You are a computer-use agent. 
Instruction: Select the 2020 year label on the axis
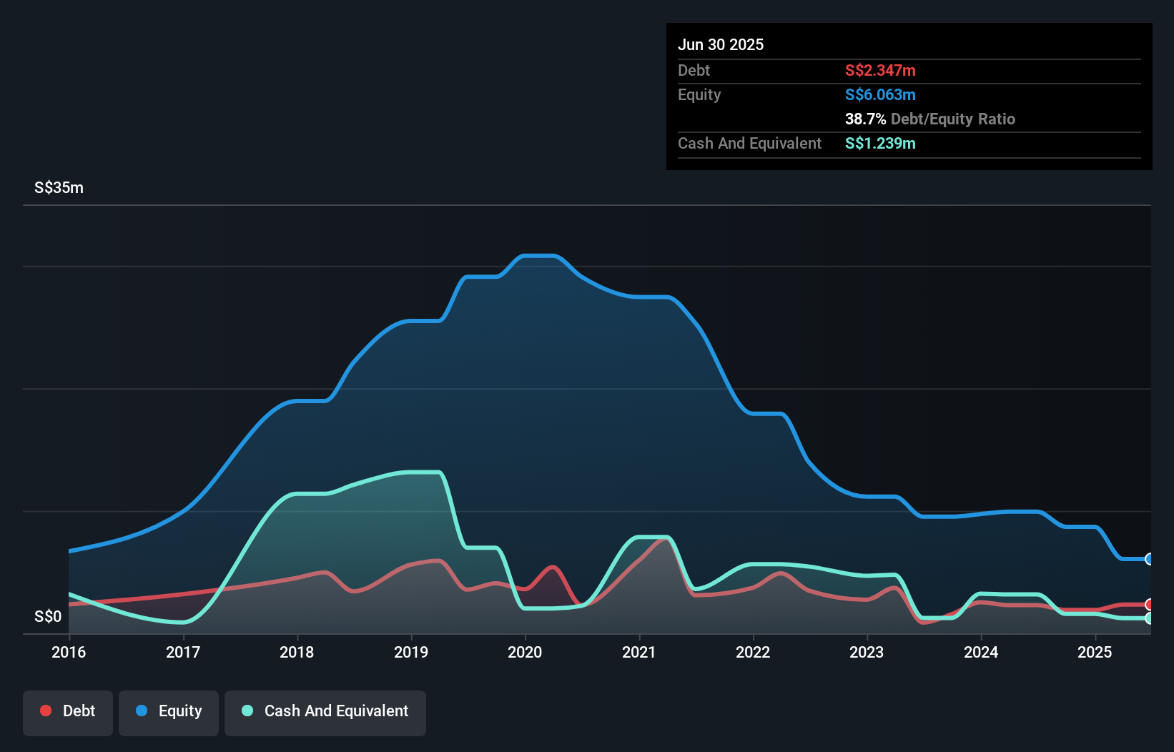526,653
